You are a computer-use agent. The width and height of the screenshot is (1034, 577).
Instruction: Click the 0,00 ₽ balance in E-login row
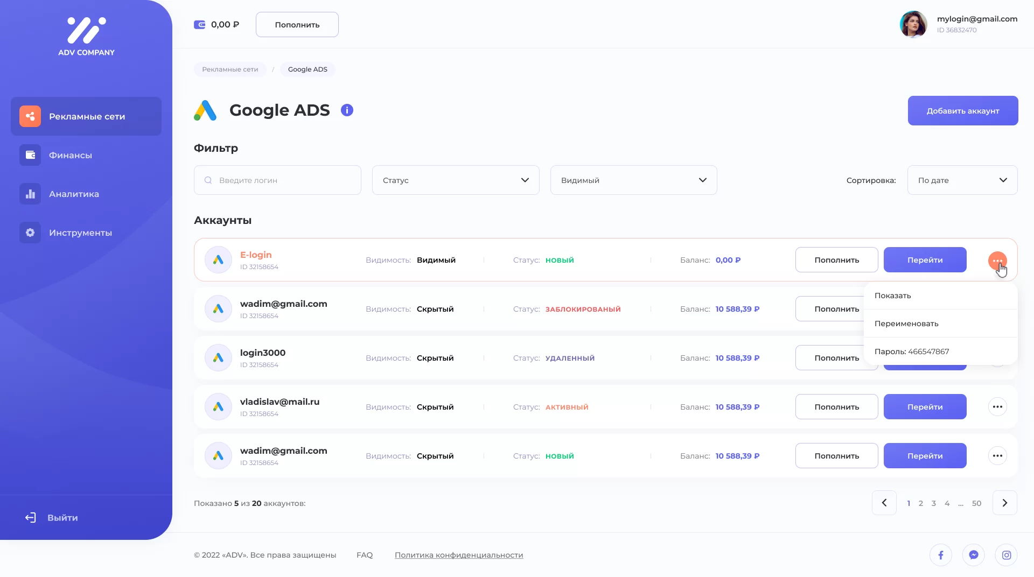728,260
